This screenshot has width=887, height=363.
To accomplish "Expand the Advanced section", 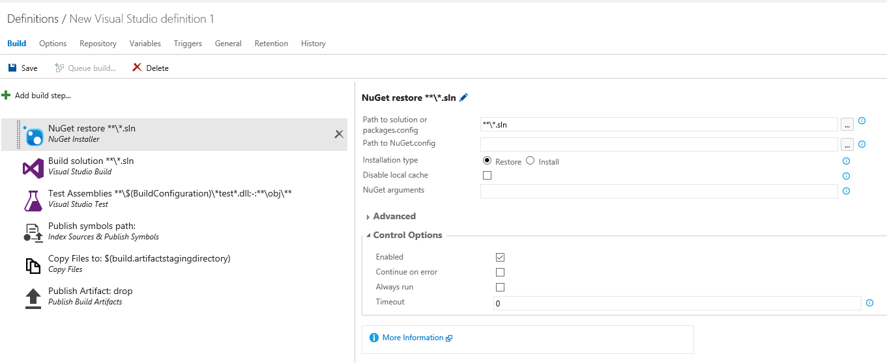I will click(394, 216).
